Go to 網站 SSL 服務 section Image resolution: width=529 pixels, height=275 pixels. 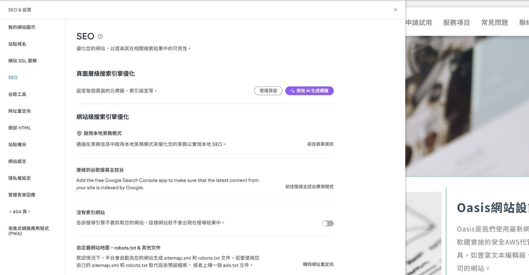22,61
